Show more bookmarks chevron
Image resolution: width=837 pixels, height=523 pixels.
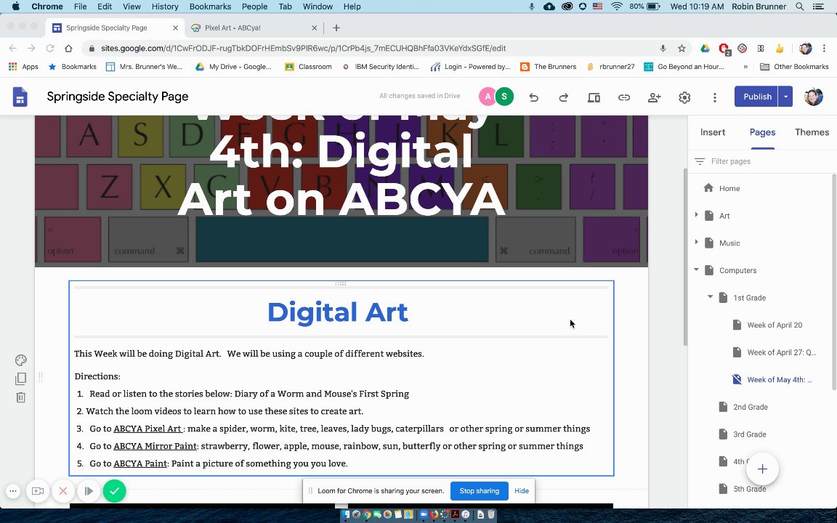745,67
